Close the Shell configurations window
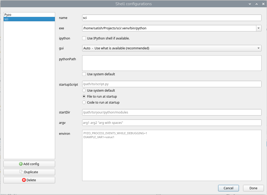Image resolution: width=267 pixels, height=195 pixels. point(263,4)
